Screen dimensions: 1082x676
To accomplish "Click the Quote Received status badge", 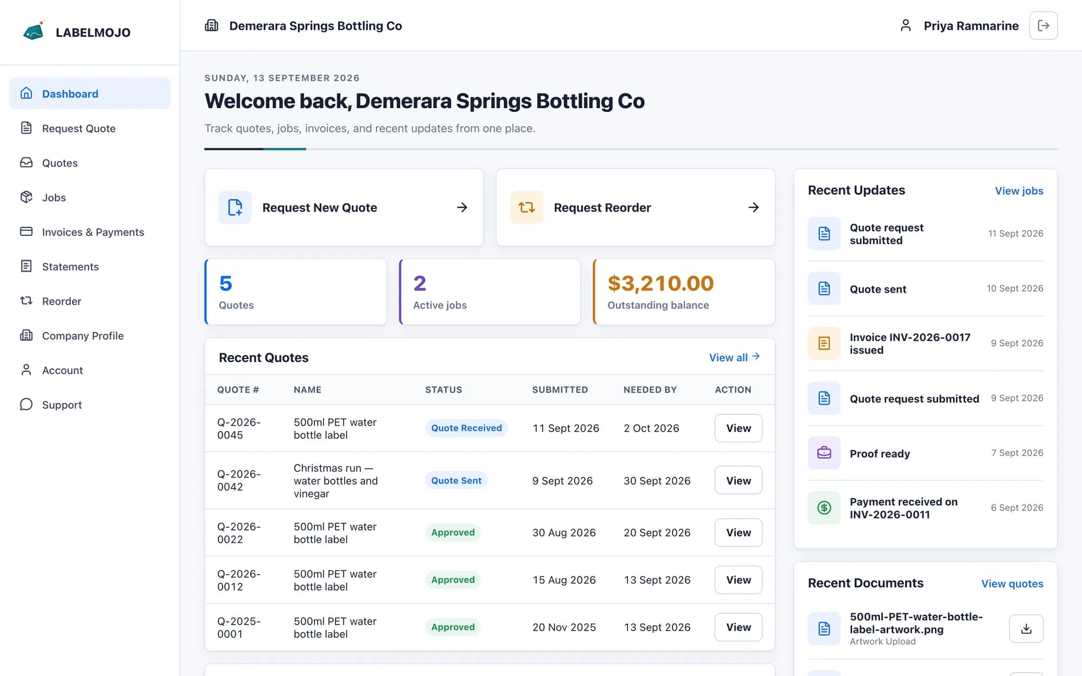I will click(466, 428).
